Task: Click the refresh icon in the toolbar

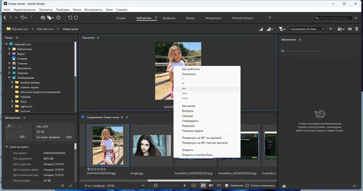Action: 58,17
